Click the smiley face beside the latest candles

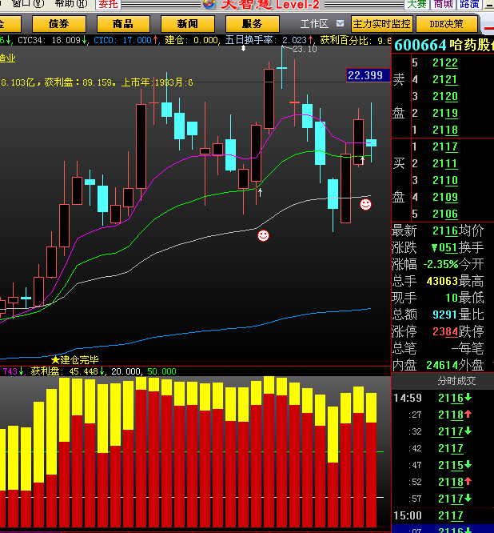365,204
